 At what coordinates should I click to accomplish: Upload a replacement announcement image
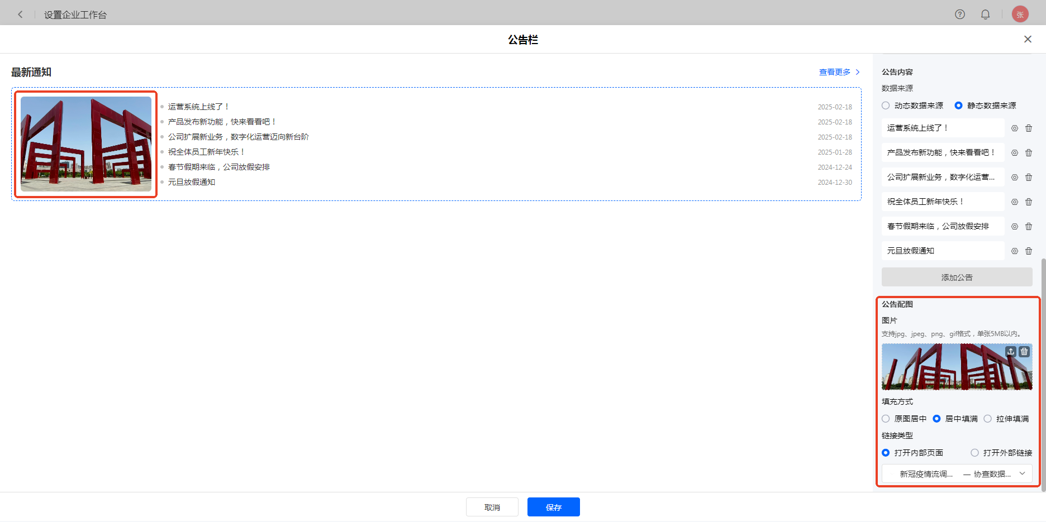1011,352
